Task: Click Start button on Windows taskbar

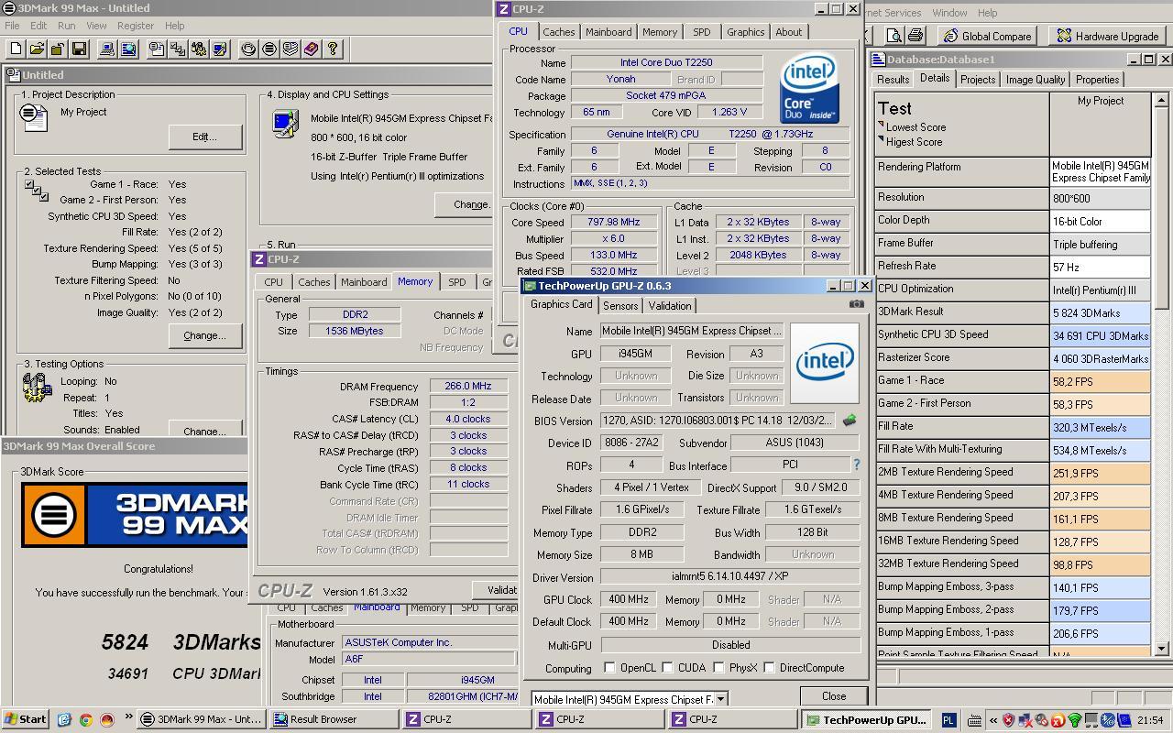Action: click(x=26, y=719)
